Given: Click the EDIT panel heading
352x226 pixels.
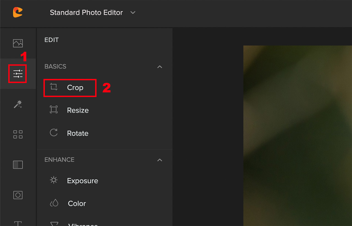Looking at the screenshot, I should point(51,40).
